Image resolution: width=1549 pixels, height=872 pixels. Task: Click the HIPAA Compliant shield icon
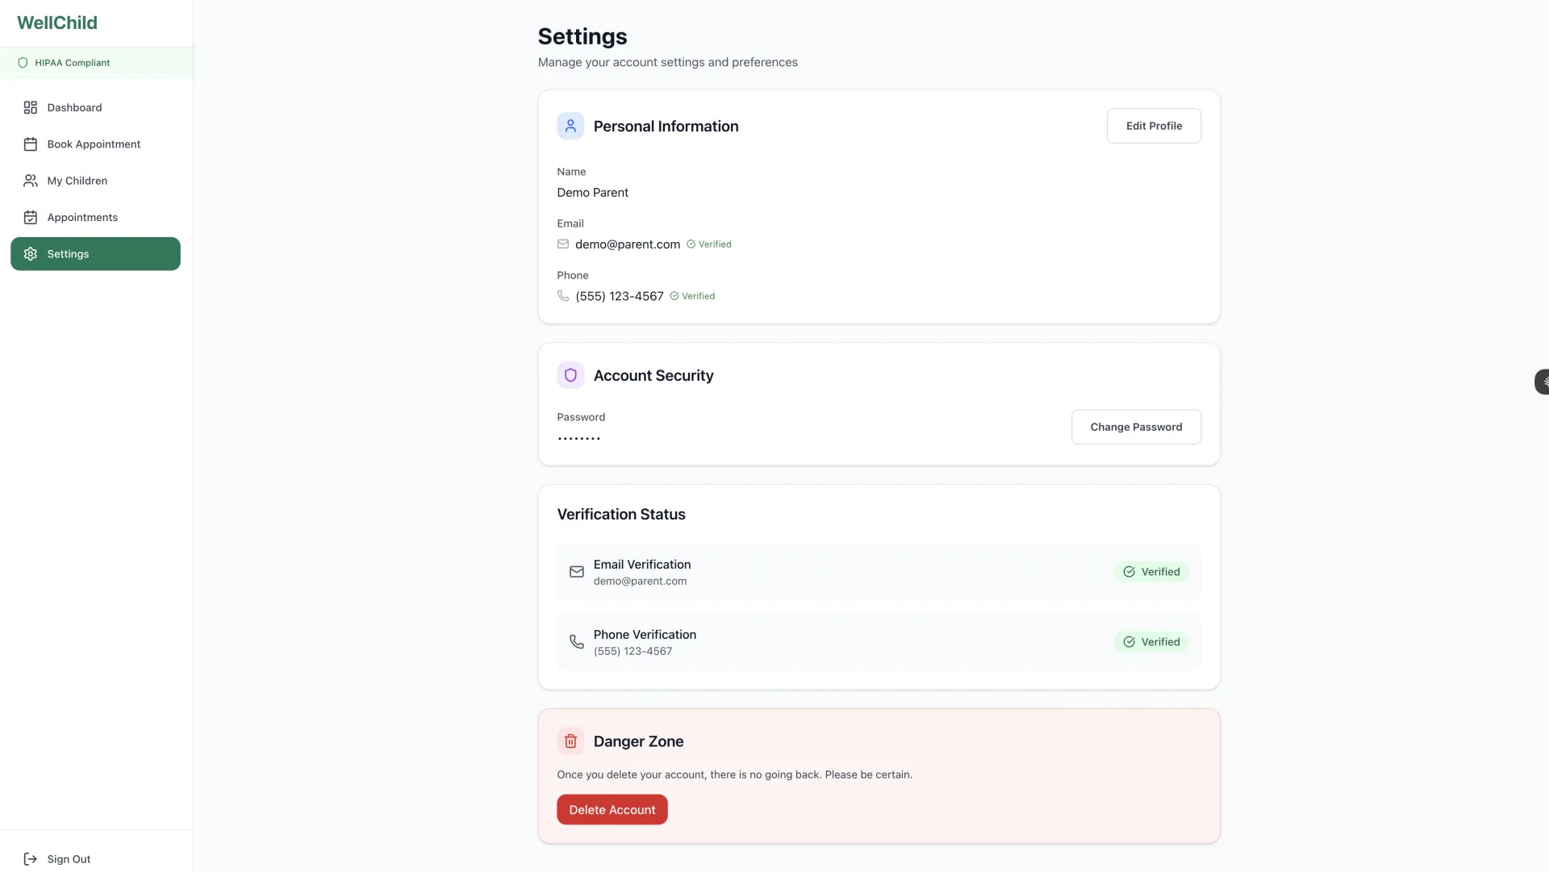click(x=23, y=63)
